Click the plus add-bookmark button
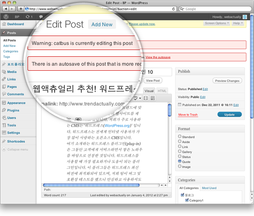The image size is (254, 216). tap(21, 9)
